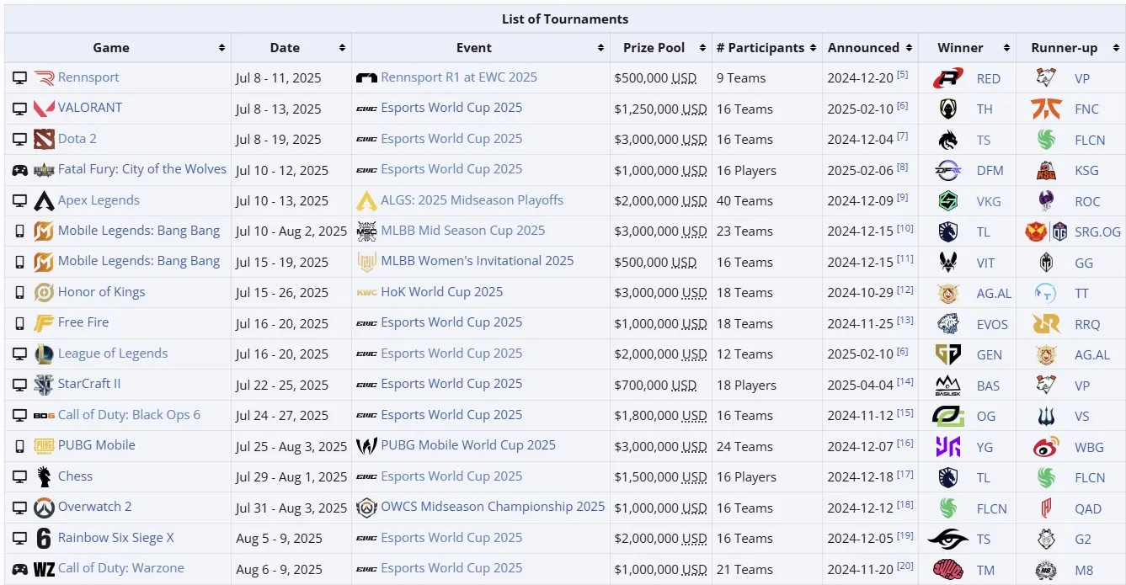Sort table by Winner column
Viewport: 1126px width, 585px height.
(1006, 48)
